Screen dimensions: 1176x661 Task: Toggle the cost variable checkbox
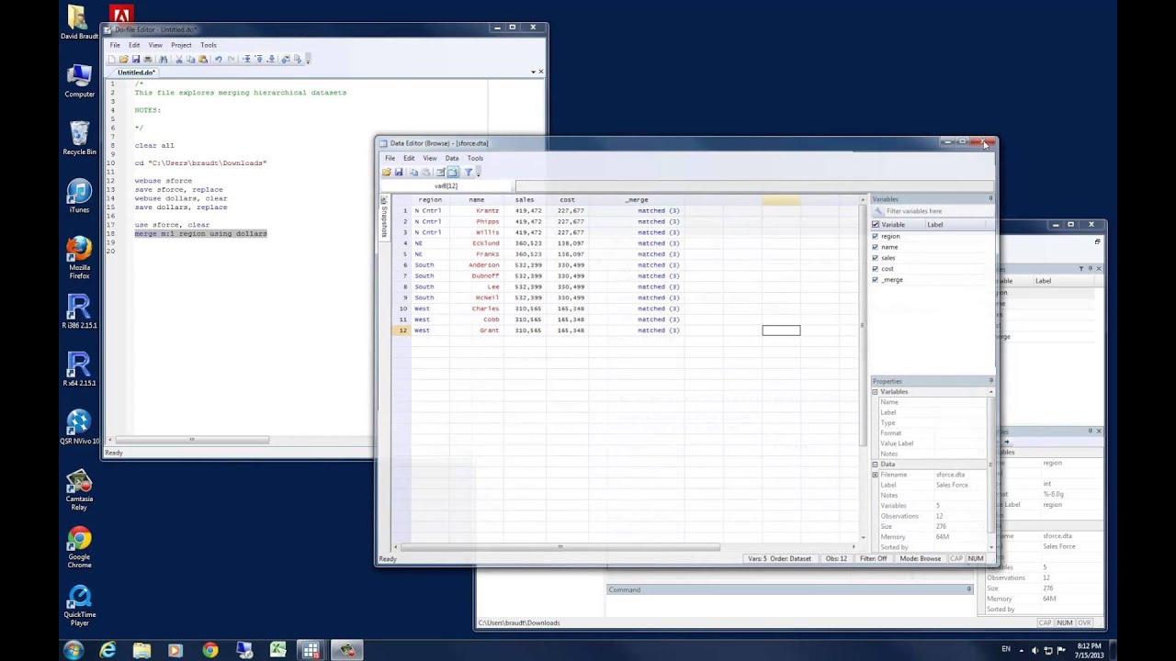tap(875, 269)
